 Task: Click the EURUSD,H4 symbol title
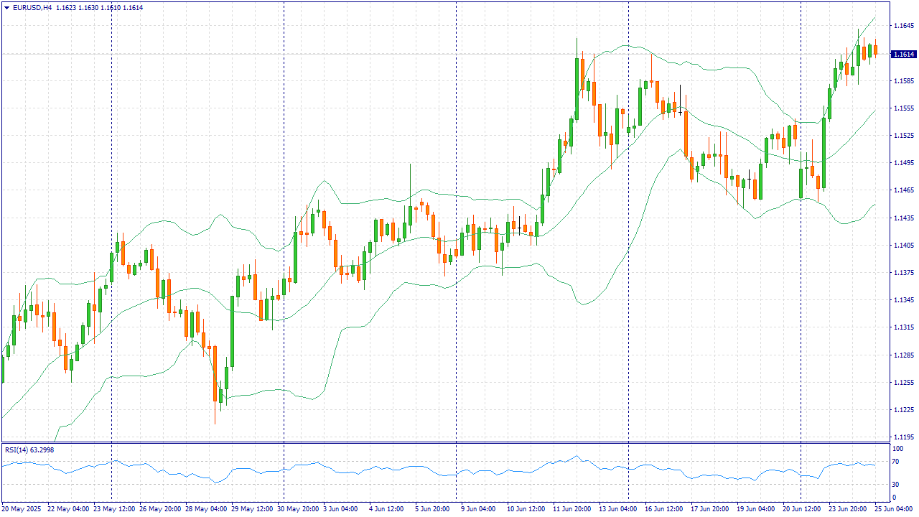click(32, 7)
